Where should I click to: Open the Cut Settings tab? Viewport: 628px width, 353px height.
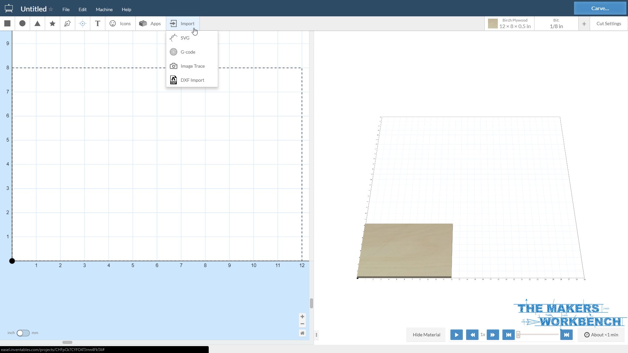(x=608, y=23)
